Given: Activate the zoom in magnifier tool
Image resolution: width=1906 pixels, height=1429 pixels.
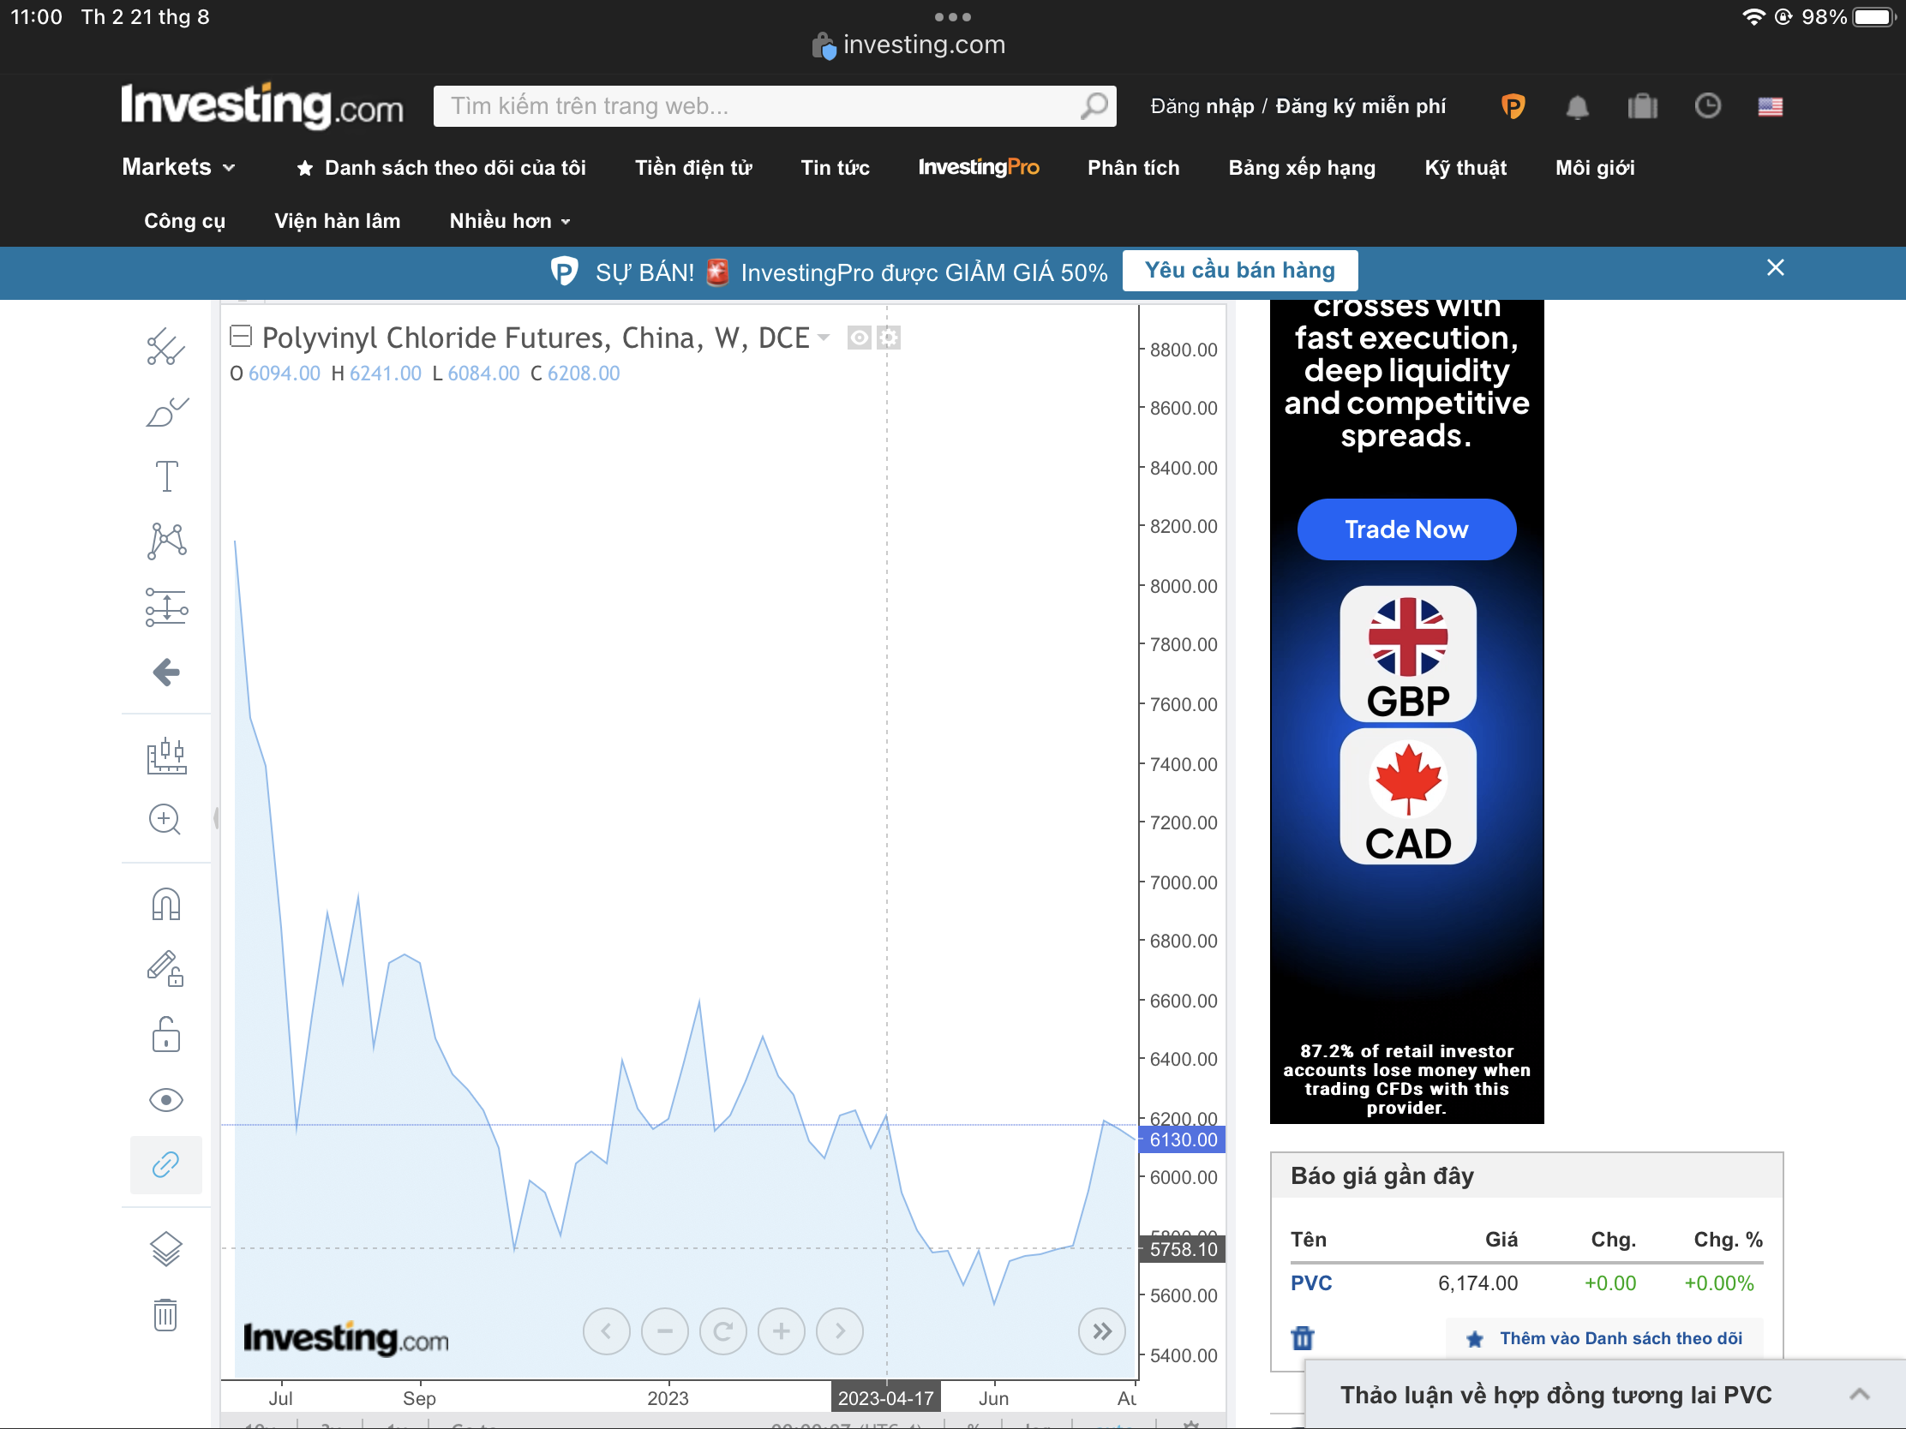Looking at the screenshot, I should click(x=165, y=820).
